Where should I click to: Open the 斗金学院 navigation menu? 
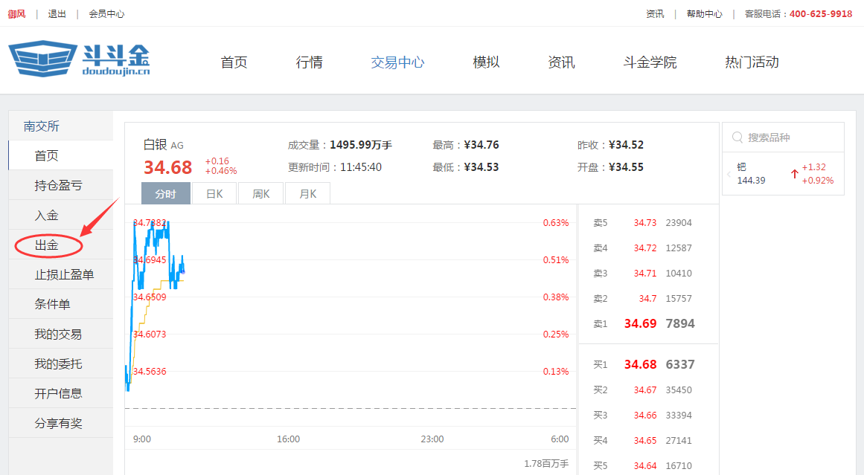650,62
